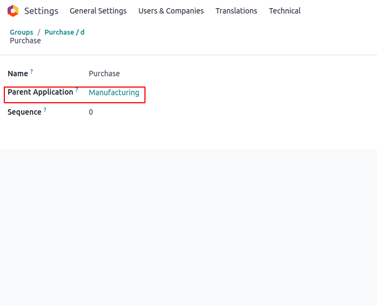This screenshot has width=377, height=305.
Task: Click the Purchase record title under breadcrumb
Action: coord(25,41)
